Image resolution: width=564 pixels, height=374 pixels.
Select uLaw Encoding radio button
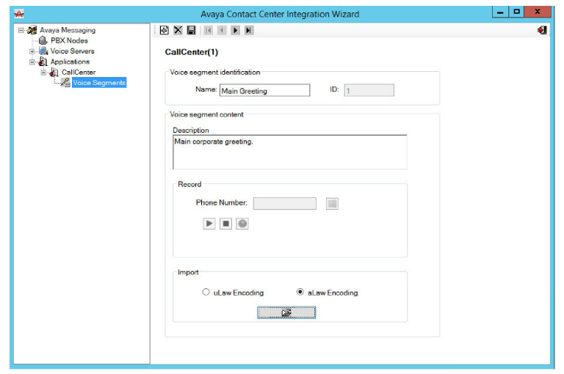tap(206, 292)
